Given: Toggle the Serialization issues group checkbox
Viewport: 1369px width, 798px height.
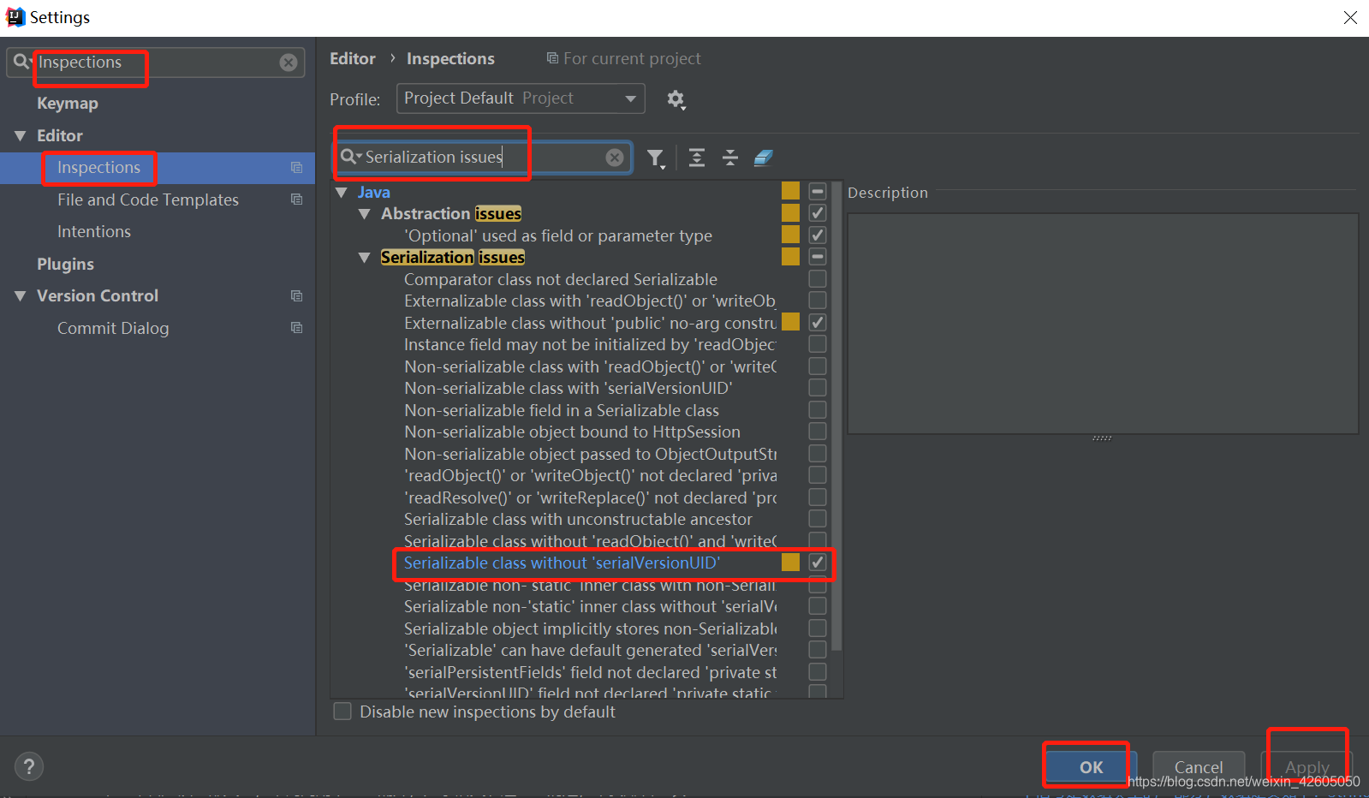Looking at the screenshot, I should tap(818, 257).
